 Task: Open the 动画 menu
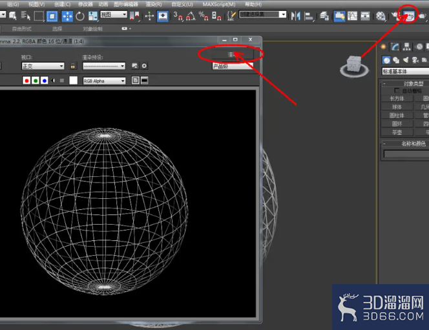[103, 4]
